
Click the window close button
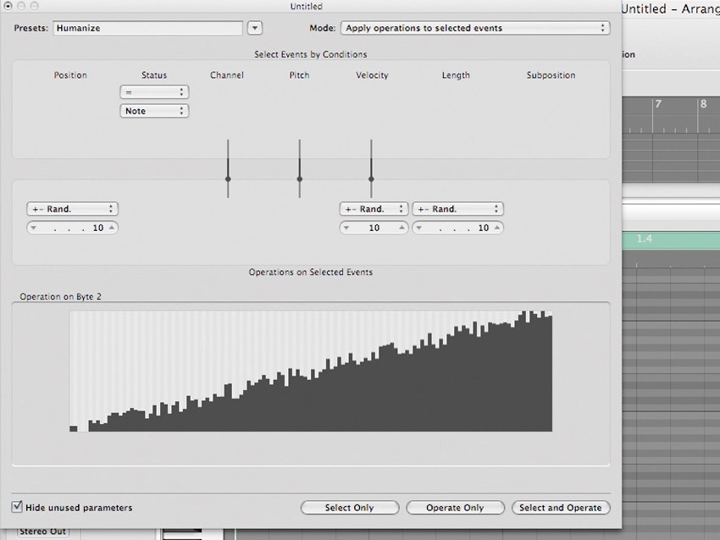pos(8,6)
